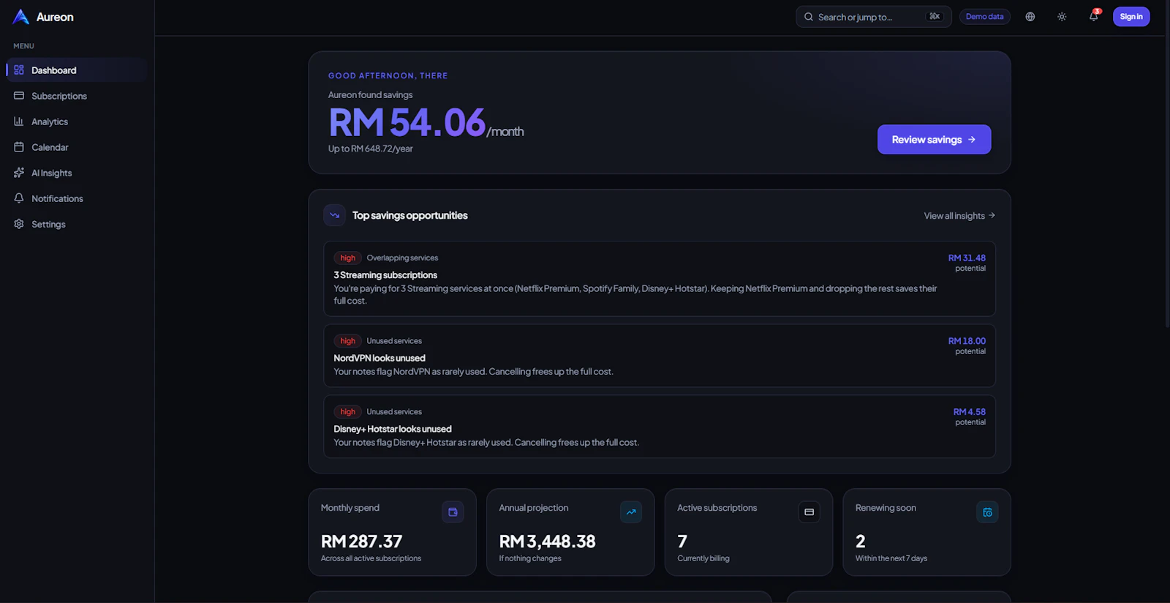The height and width of the screenshot is (603, 1170).
Task: Click the Sign in button
Action: pos(1131,17)
